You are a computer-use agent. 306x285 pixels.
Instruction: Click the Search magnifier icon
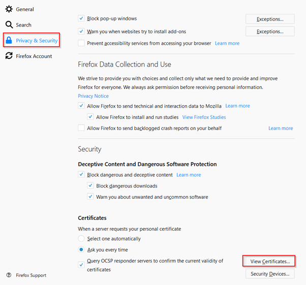click(9, 25)
